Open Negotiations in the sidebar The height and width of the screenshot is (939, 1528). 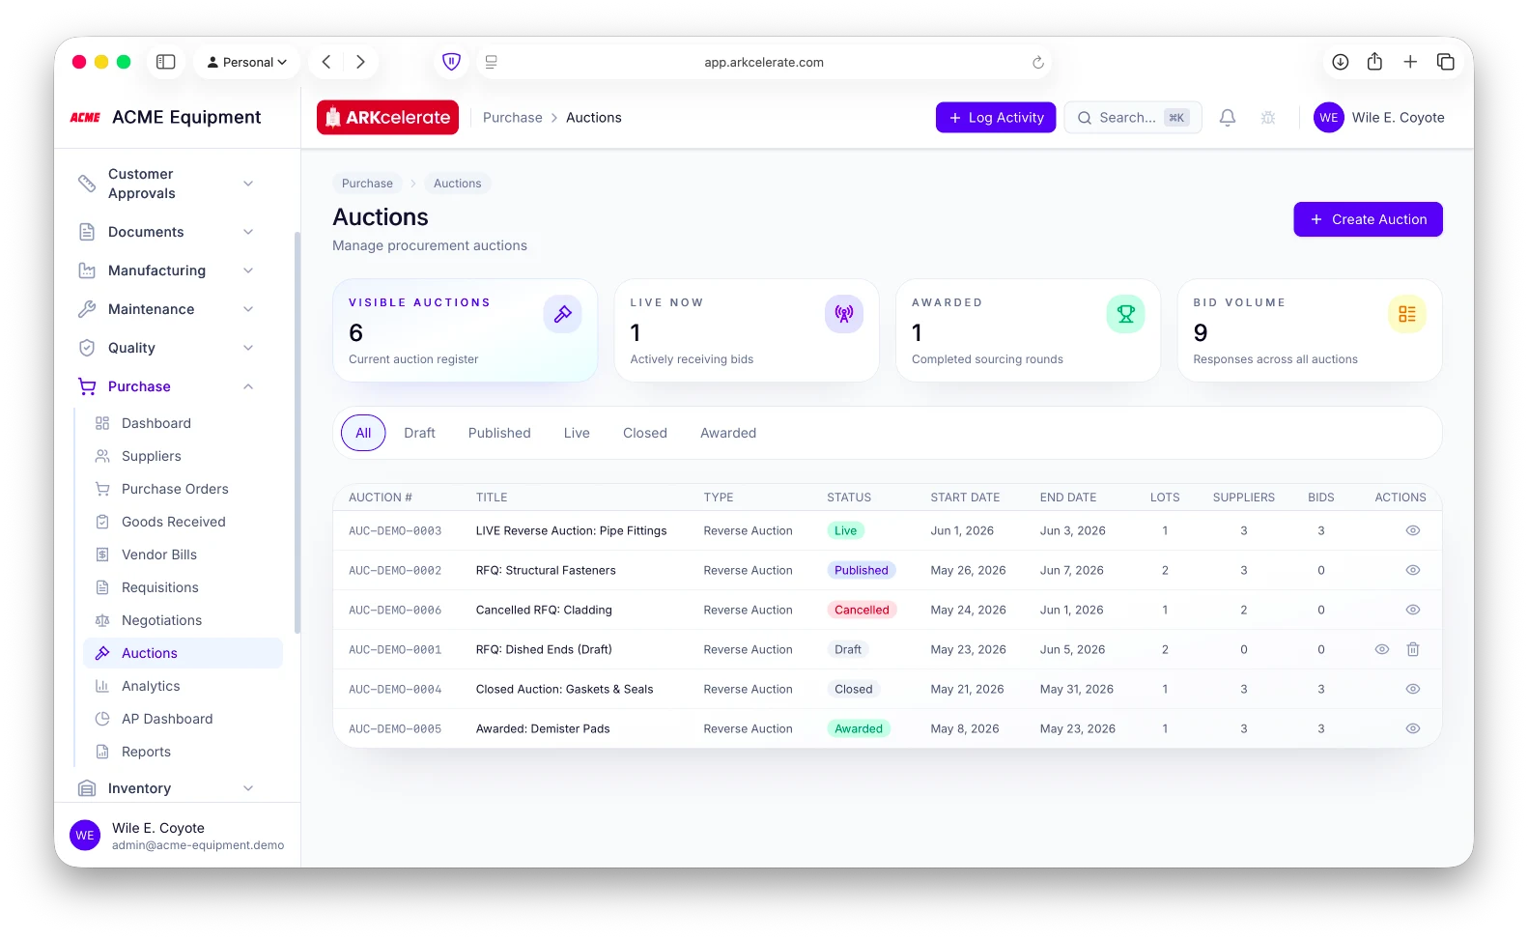(x=161, y=620)
